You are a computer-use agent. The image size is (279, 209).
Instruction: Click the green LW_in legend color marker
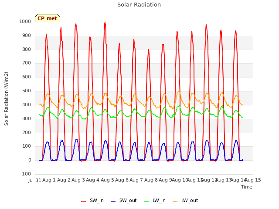(x=146, y=201)
